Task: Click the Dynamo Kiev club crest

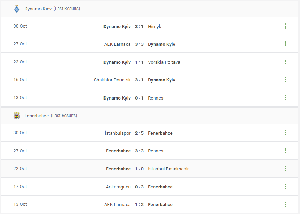Action: (x=17, y=9)
